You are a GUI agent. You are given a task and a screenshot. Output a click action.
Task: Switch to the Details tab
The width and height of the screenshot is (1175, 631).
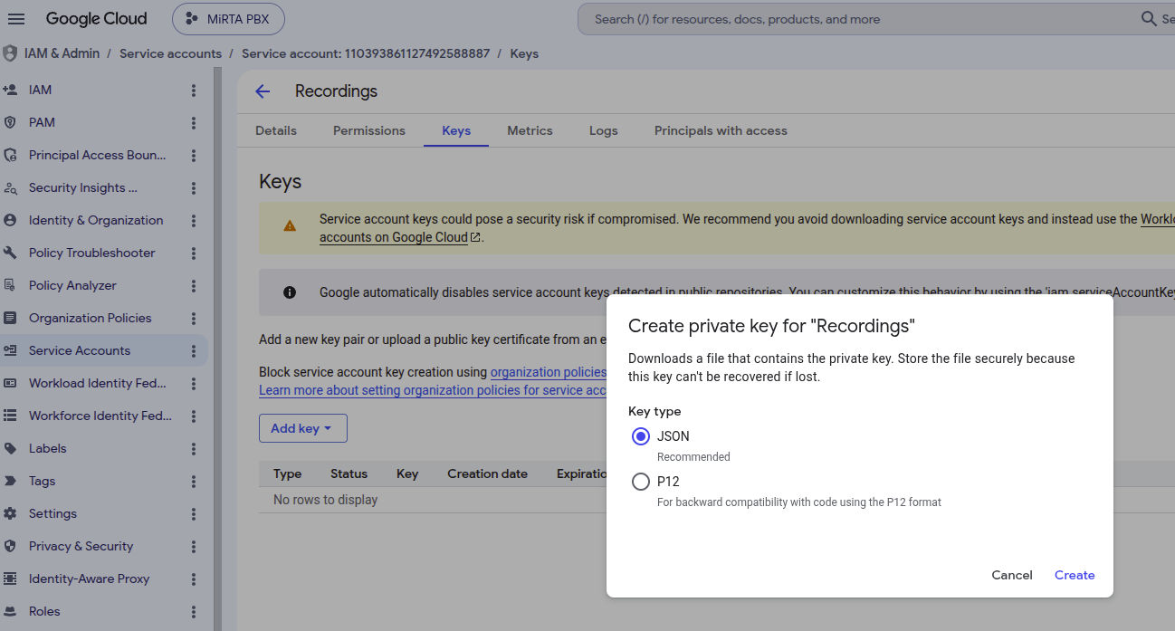[x=276, y=130]
